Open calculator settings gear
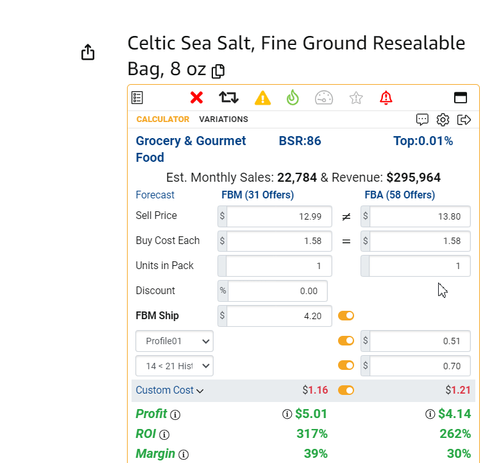Image resolution: width=501 pixels, height=463 pixels. (x=443, y=119)
